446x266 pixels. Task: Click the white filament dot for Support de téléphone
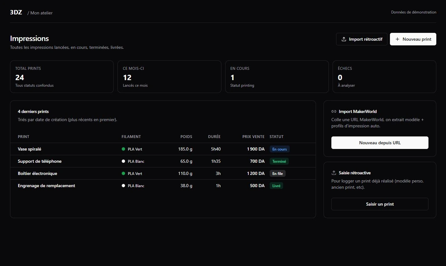point(123,161)
